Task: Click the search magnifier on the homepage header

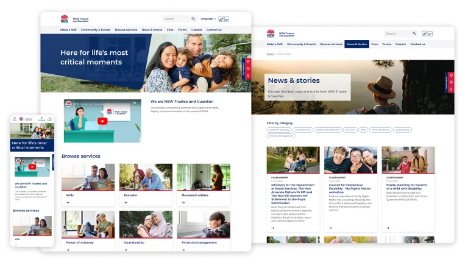Action: point(193,19)
